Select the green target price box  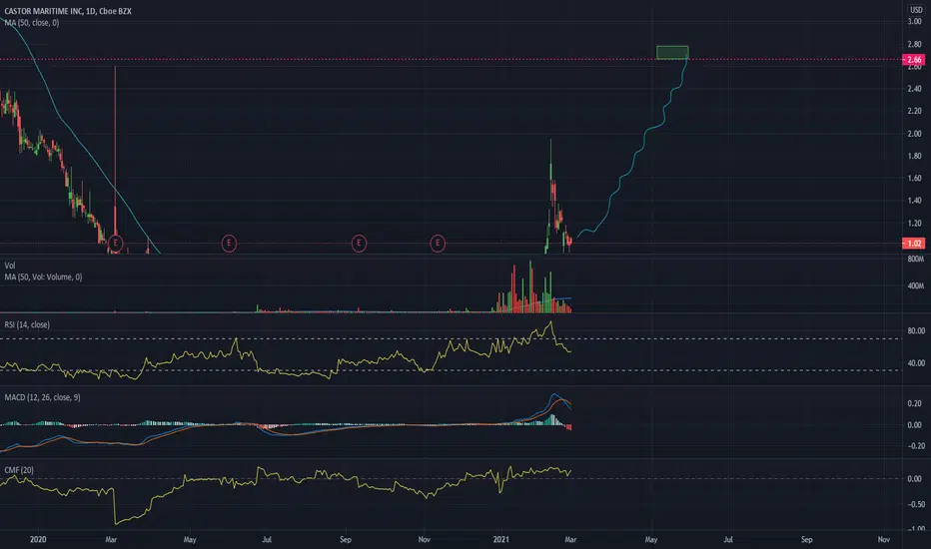pos(672,52)
